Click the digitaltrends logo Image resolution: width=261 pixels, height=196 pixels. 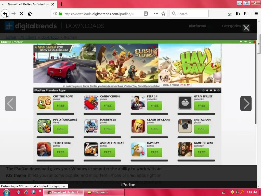pyautogui.click(x=31, y=26)
